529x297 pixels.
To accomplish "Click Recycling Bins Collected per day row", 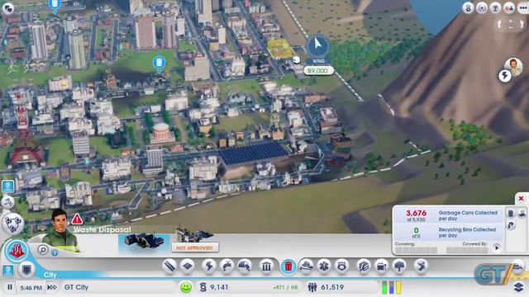I will click(448, 233).
